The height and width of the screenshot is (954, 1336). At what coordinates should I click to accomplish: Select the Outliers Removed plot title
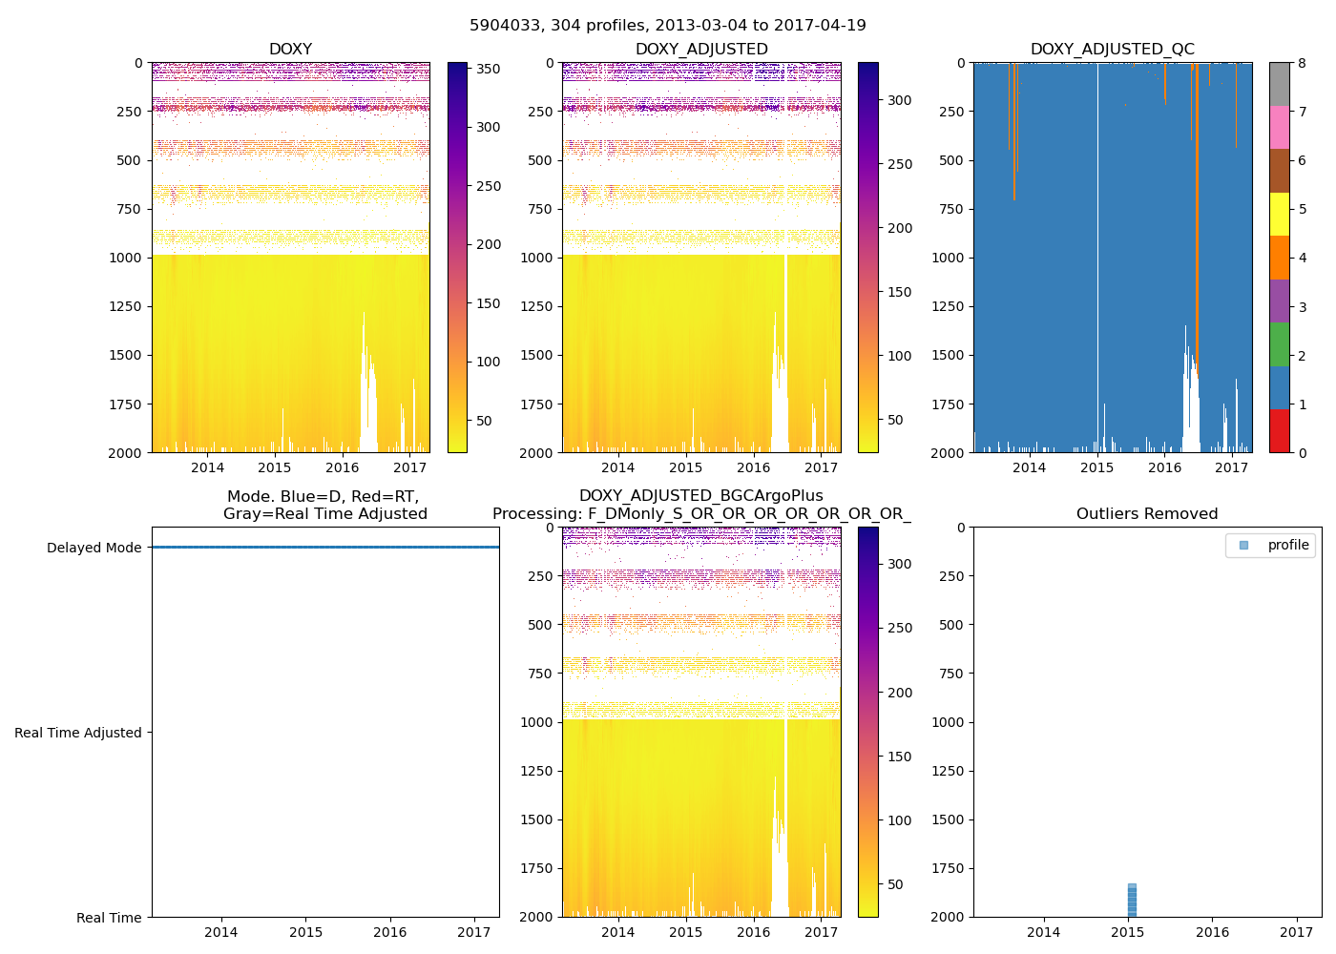(x=1146, y=514)
